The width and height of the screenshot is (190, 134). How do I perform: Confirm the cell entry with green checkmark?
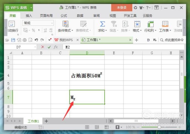(x=49, y=47)
